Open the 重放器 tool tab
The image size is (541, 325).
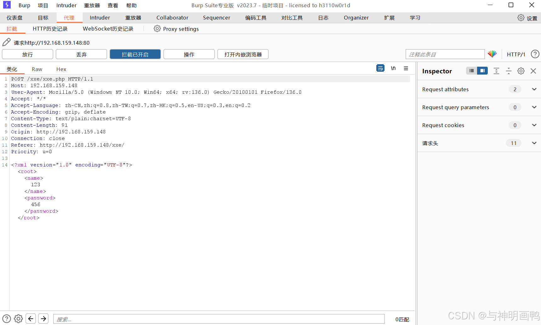click(133, 18)
